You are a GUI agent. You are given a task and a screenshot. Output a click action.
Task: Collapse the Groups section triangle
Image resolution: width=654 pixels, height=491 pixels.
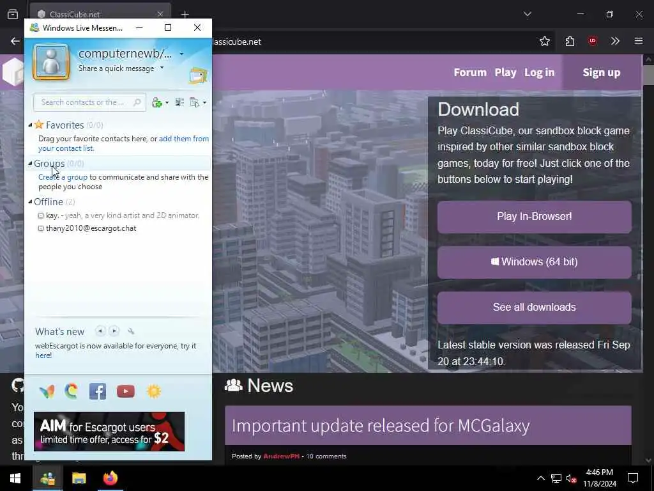(x=30, y=163)
